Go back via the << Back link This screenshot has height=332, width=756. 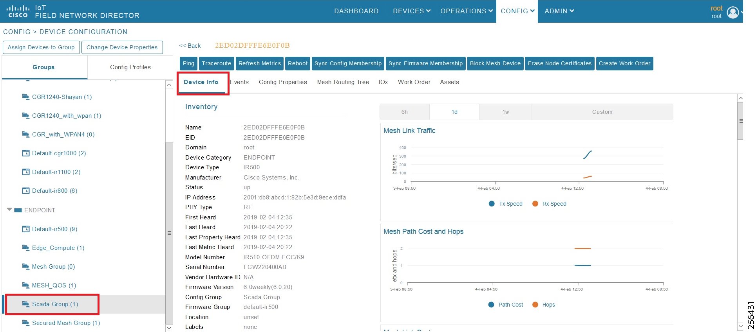point(190,46)
